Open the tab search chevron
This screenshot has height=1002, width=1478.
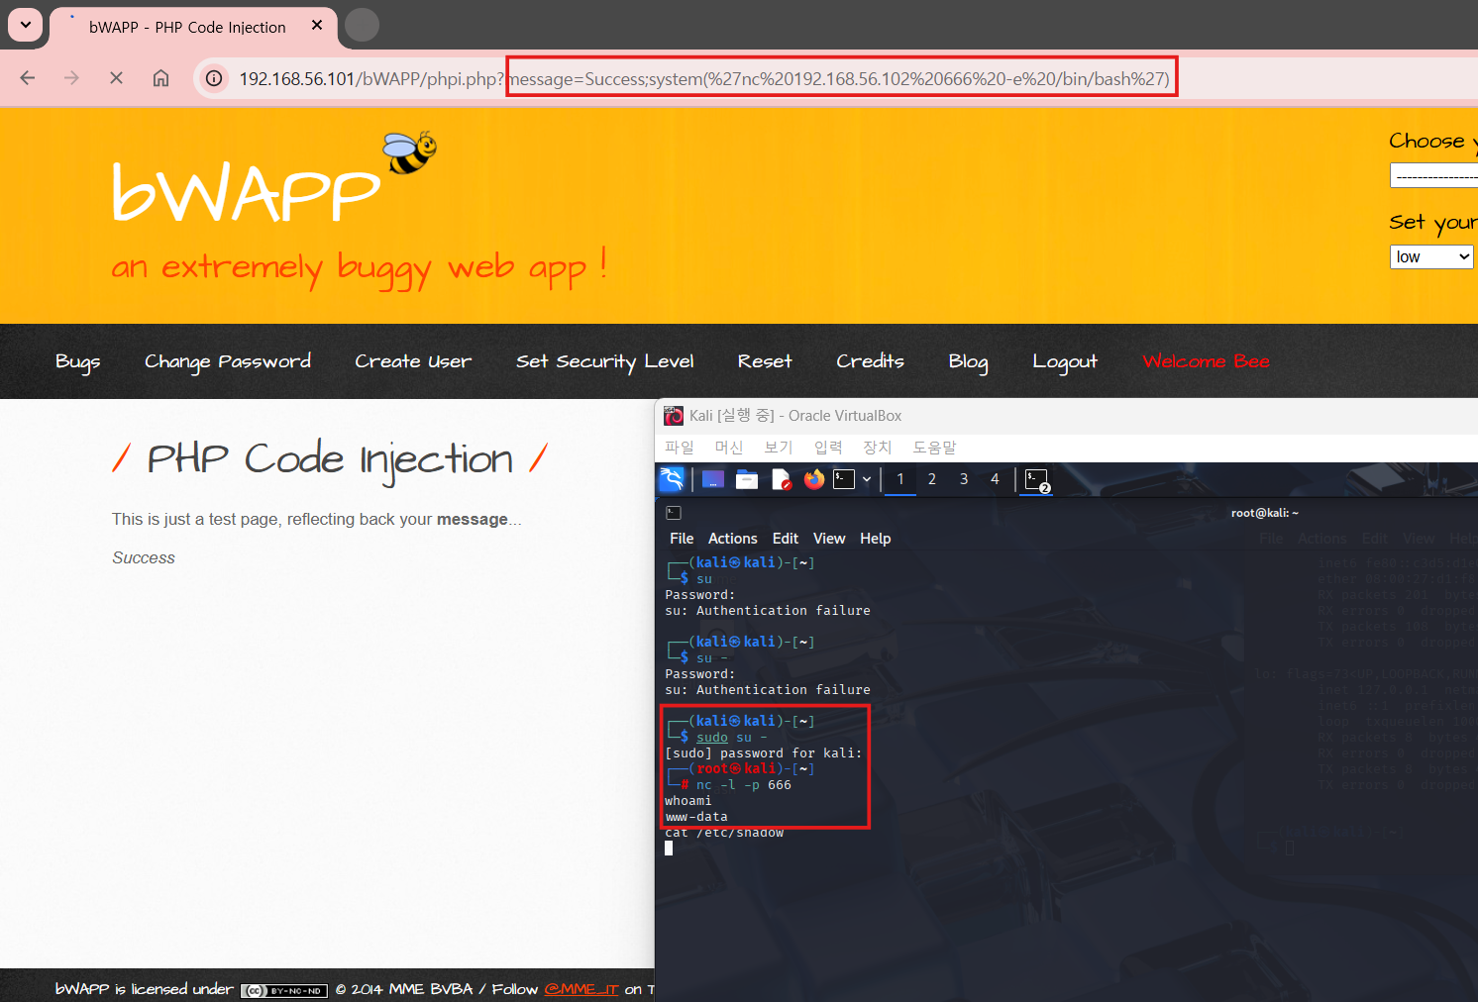point(25,25)
